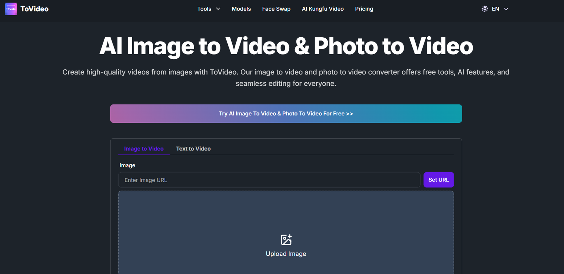The image size is (564, 274).
Task: Open the Face Swap page
Action: click(x=276, y=9)
